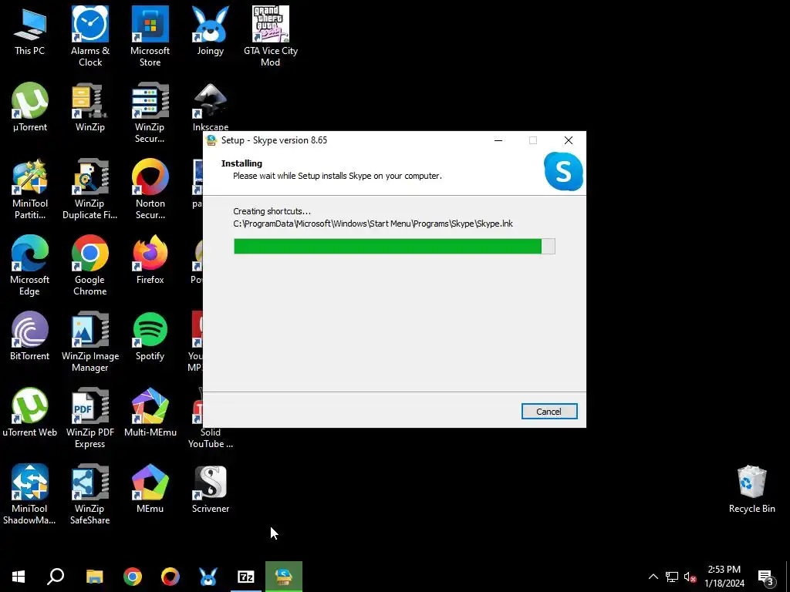Select the uTorrent Web shortcut
Screen dimensions: 790x592
(x=30, y=413)
